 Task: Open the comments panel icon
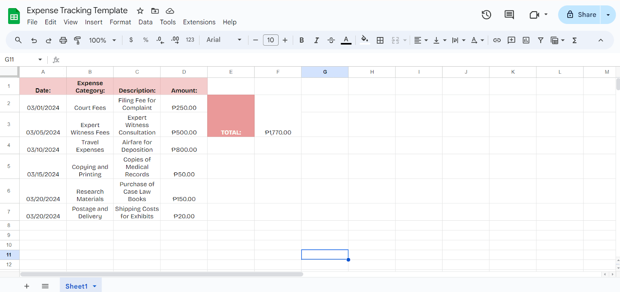coord(509,15)
